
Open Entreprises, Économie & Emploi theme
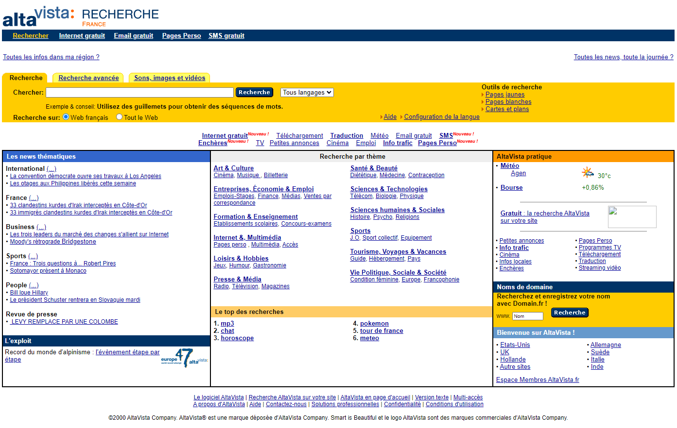coord(264,189)
